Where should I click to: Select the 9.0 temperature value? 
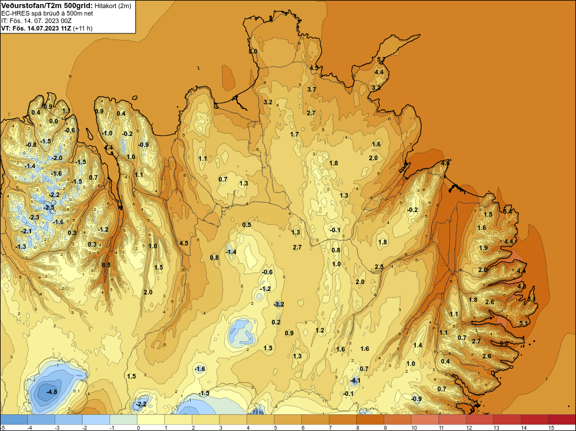click(504, 344)
